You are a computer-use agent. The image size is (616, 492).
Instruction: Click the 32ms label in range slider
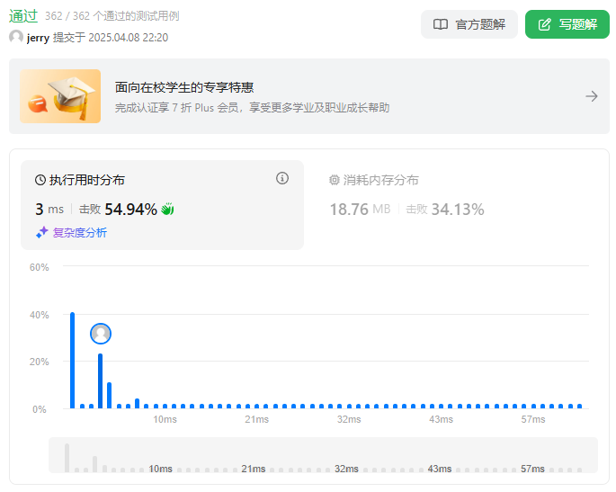(x=346, y=469)
